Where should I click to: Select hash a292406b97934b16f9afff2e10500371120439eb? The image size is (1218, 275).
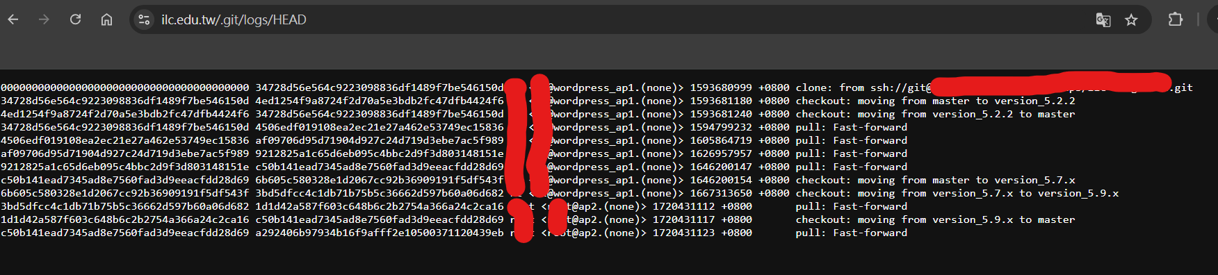point(380,233)
